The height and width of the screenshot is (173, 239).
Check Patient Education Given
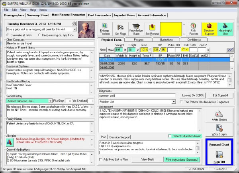click(x=185, y=136)
